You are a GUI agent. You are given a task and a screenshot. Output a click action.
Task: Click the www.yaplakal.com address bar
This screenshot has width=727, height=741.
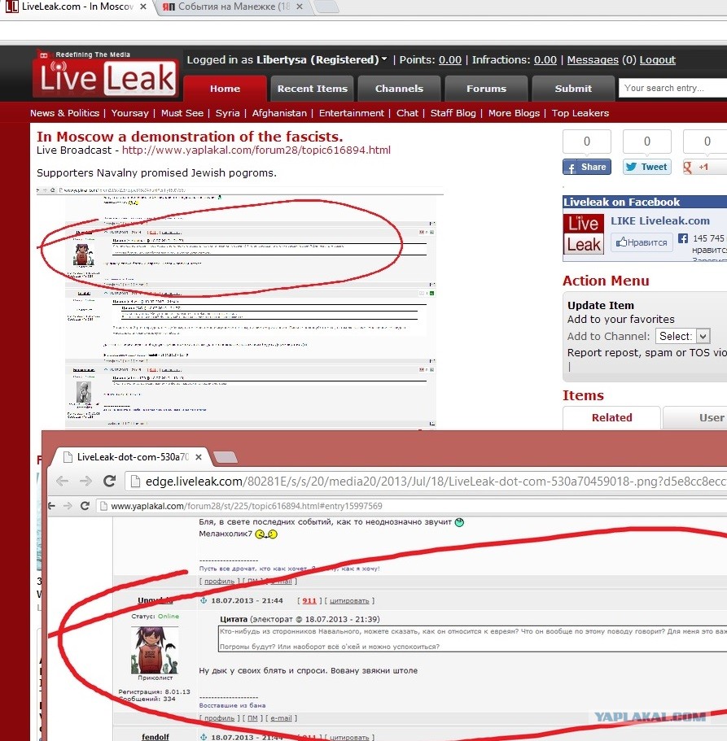click(x=411, y=506)
